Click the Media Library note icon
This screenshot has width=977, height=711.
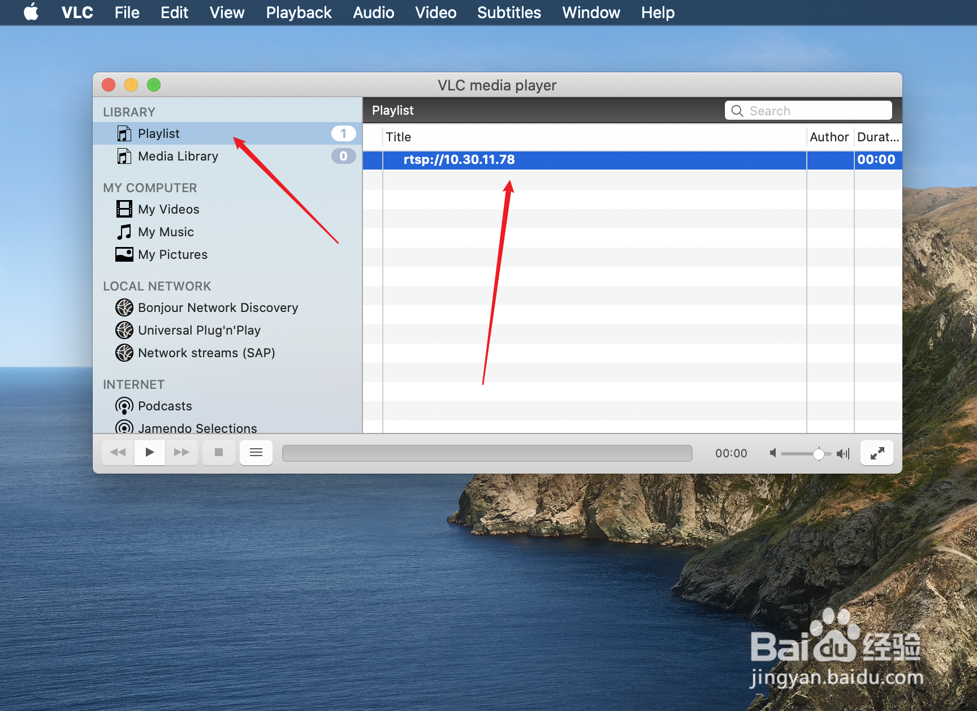pyautogui.click(x=124, y=156)
